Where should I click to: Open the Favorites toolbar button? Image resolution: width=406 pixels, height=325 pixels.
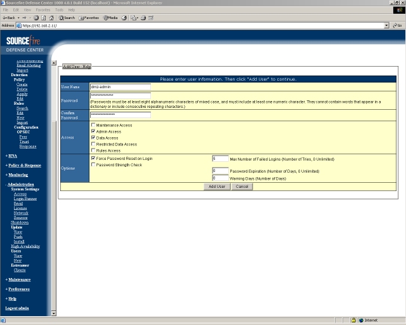pyautogui.click(x=89, y=18)
